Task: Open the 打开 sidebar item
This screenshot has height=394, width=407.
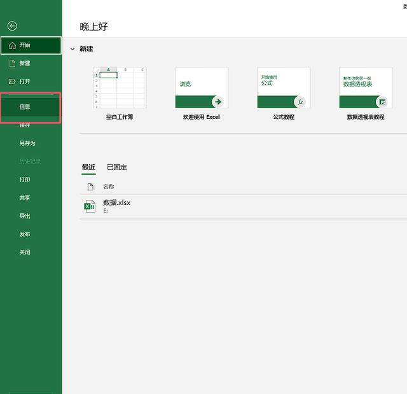Action: (31, 81)
